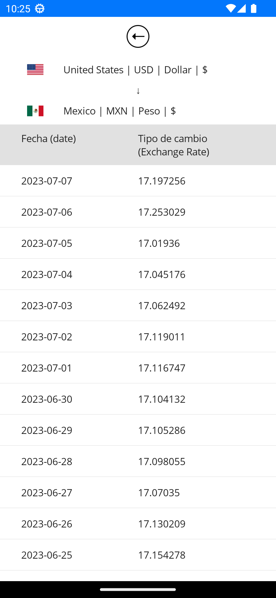Screen dimensions: 276x598
Task: Tap the down arrow between currencies
Action: (x=138, y=90)
